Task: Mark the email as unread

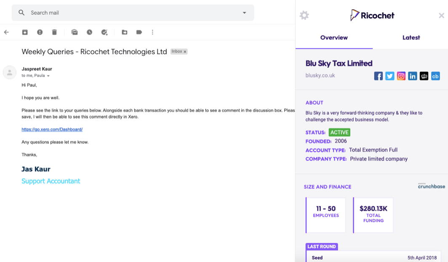Action: pos(75,32)
